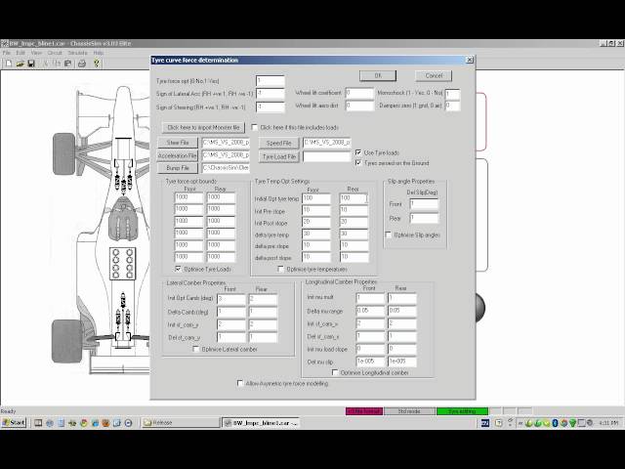
Task: Click the BW_fmpc car taskbar button
Action: pyautogui.click(x=261, y=423)
